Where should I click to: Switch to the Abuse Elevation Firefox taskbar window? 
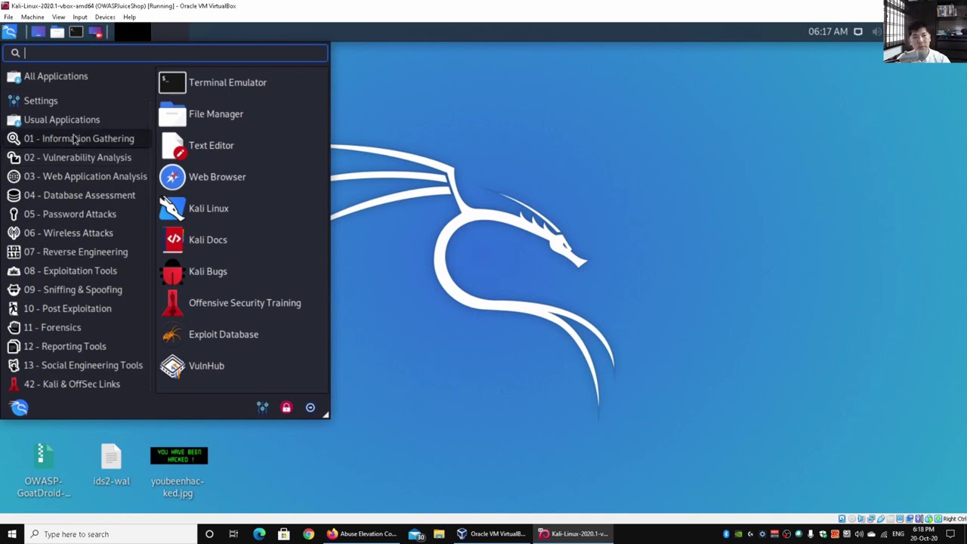[x=362, y=534]
